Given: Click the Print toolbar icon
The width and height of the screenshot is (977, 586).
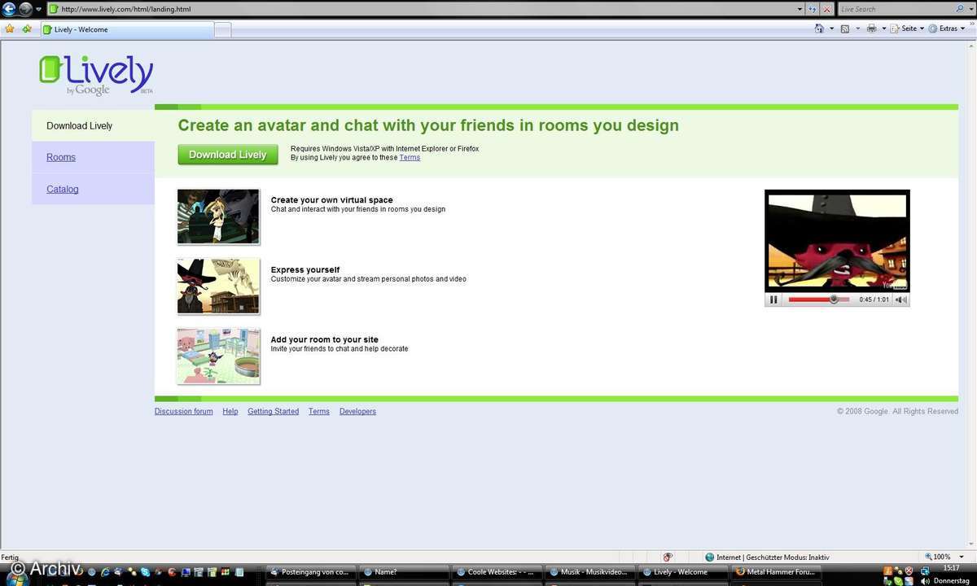Looking at the screenshot, I should coord(872,28).
